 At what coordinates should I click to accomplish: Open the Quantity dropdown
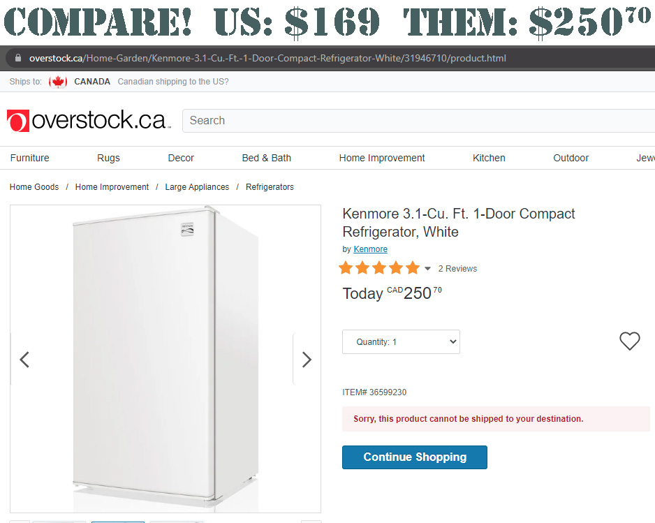(x=401, y=341)
